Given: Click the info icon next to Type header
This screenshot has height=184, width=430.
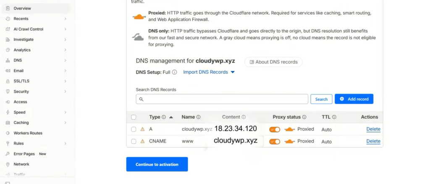Looking at the screenshot, I should [164, 117].
